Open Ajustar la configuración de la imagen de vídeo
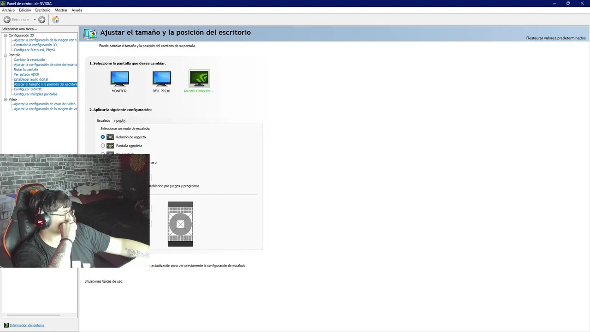The width and height of the screenshot is (590, 332). pos(45,109)
